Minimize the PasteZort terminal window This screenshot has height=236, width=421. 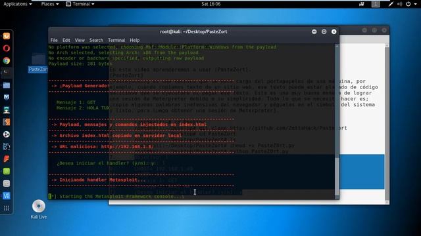(314, 31)
